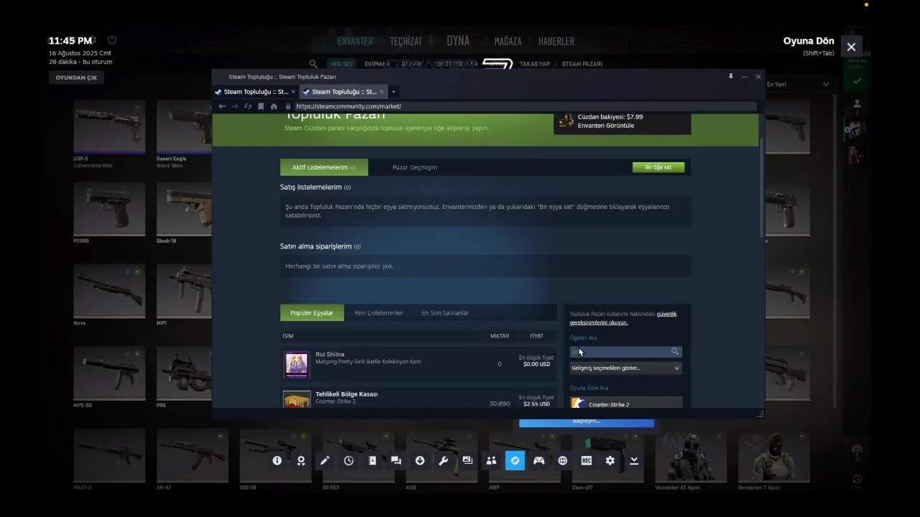Reload the page with the refresh icon

click(248, 106)
